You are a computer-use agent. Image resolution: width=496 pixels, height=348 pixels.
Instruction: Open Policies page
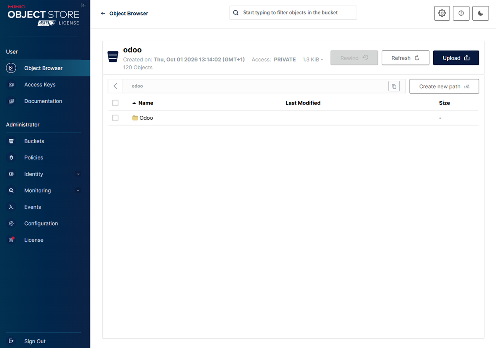(45, 158)
